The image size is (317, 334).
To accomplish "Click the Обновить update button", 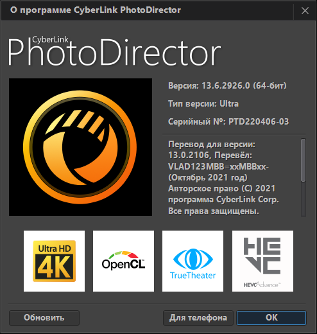I will 44,318.
